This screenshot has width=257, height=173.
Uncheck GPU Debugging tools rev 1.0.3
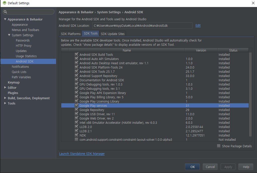click(76, 84)
